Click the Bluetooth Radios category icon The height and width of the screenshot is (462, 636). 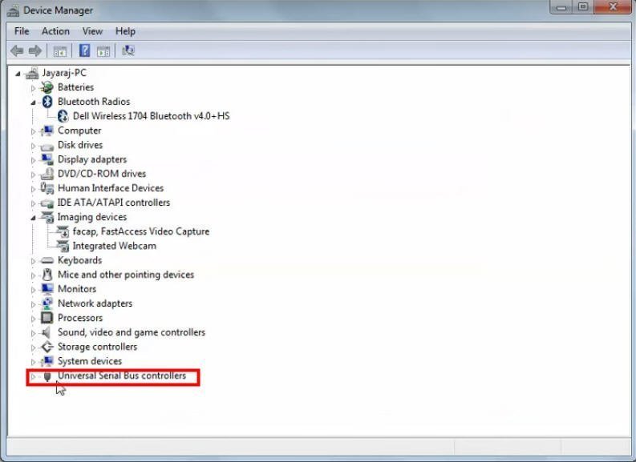click(x=47, y=102)
